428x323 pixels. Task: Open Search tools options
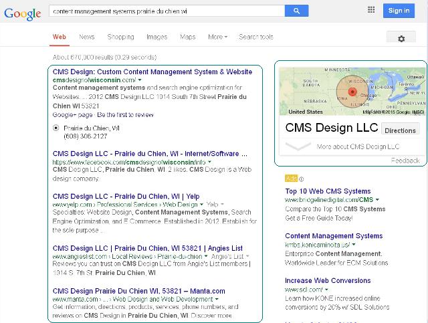pos(256,37)
